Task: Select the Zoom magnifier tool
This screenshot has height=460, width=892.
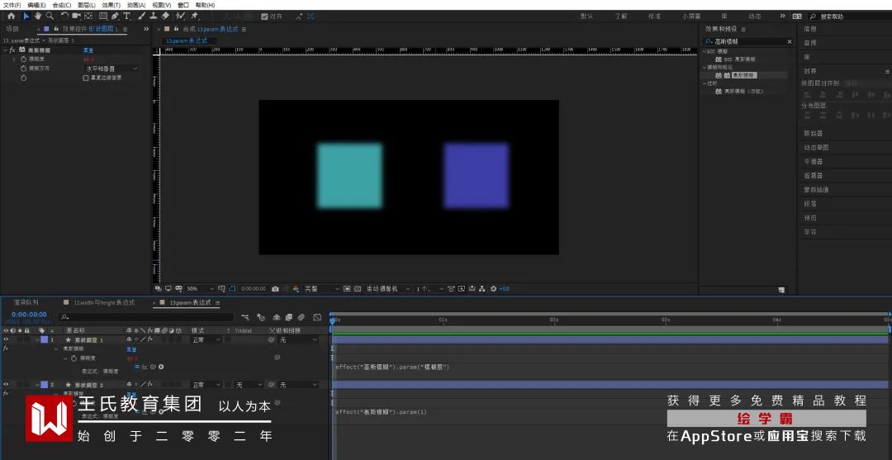Action: pyautogui.click(x=50, y=16)
